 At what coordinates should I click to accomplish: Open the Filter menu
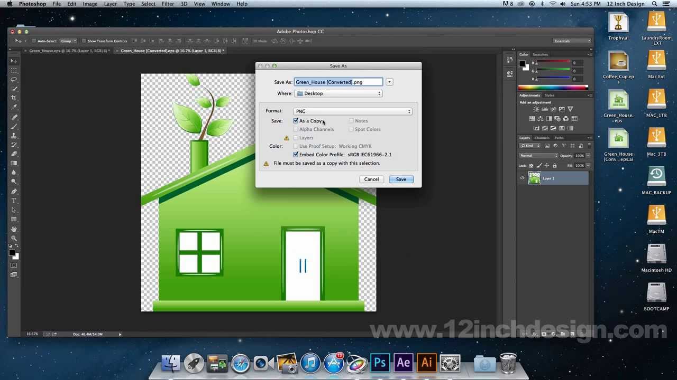click(x=168, y=4)
